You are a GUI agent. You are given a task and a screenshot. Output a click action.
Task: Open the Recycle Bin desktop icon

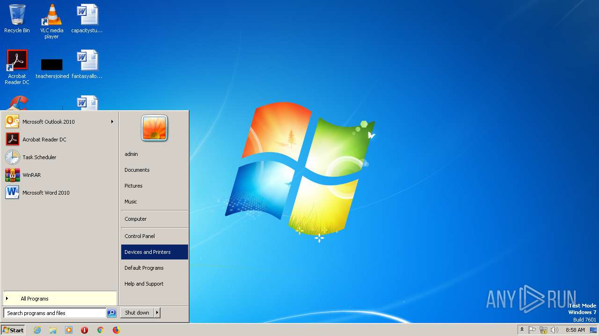17,19
